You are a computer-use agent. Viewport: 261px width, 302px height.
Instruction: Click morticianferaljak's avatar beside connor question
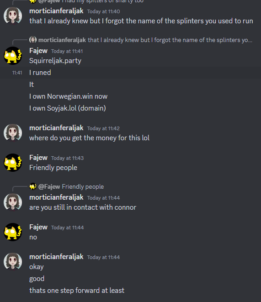pyautogui.click(x=13, y=202)
